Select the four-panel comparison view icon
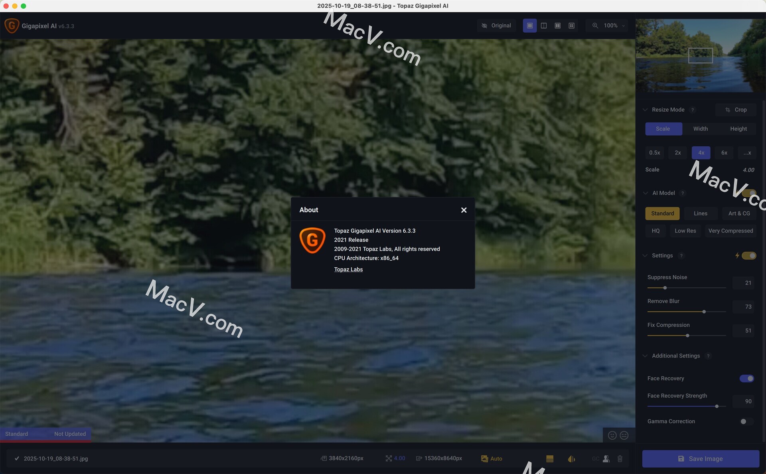Viewport: 766px width, 474px height. click(x=571, y=26)
